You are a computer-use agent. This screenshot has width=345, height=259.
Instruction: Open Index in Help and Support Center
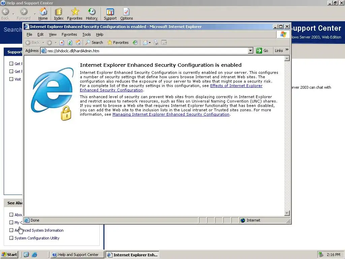[x=59, y=14]
